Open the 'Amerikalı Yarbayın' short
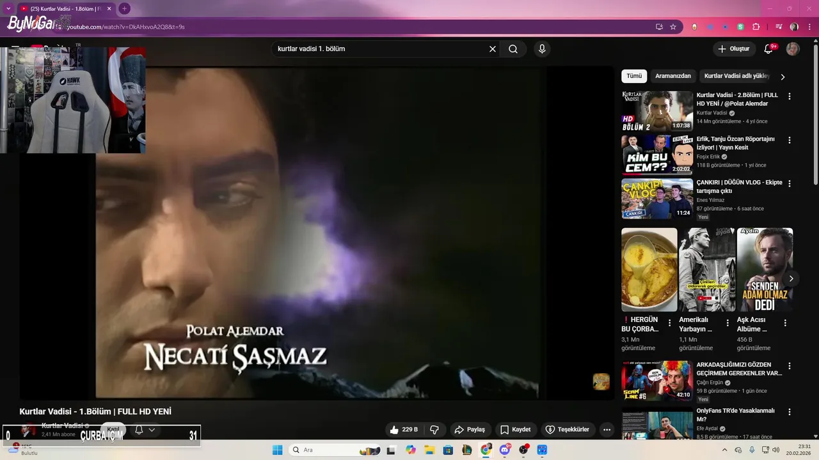Viewport: 819px width, 460px height. point(707,270)
